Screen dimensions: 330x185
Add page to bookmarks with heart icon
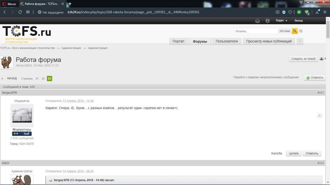tap(290, 12)
